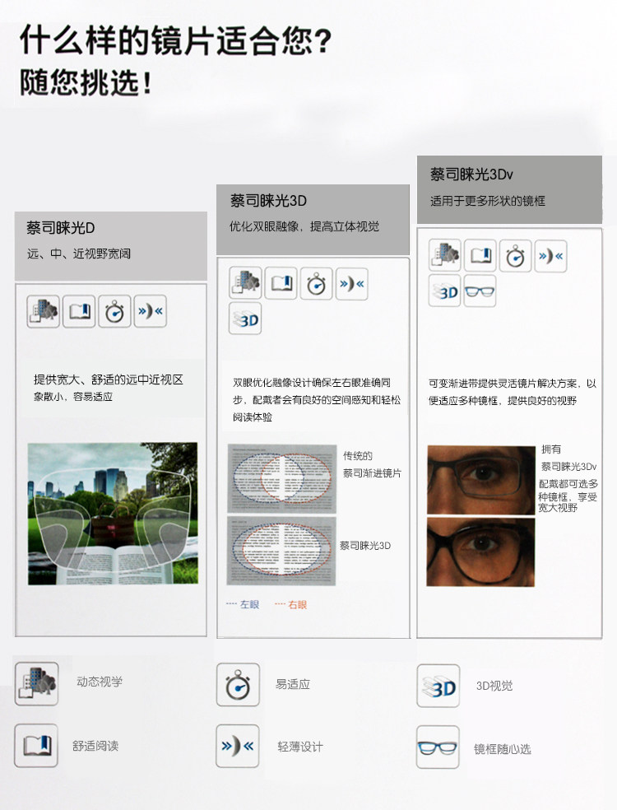
Task: Click legend icon beside 舒适阅读
Action: (35, 746)
